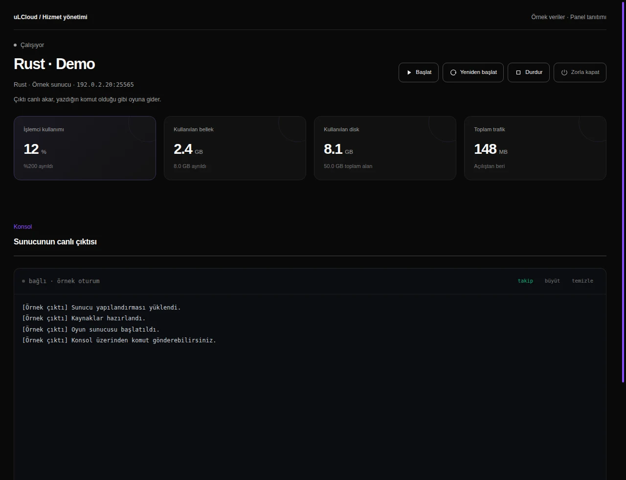Restart the server via the Yeniden başlat label

coord(478,72)
